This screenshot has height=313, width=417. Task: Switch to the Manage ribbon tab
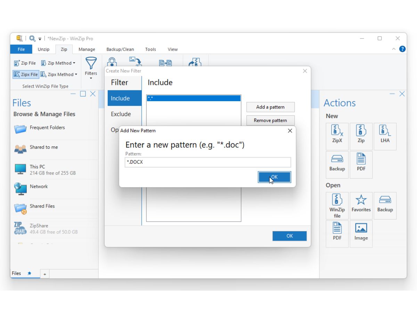click(87, 49)
